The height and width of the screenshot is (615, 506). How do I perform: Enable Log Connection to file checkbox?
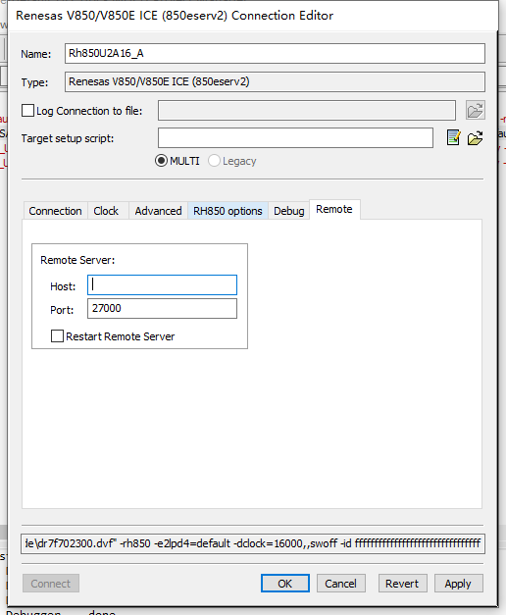[27, 111]
